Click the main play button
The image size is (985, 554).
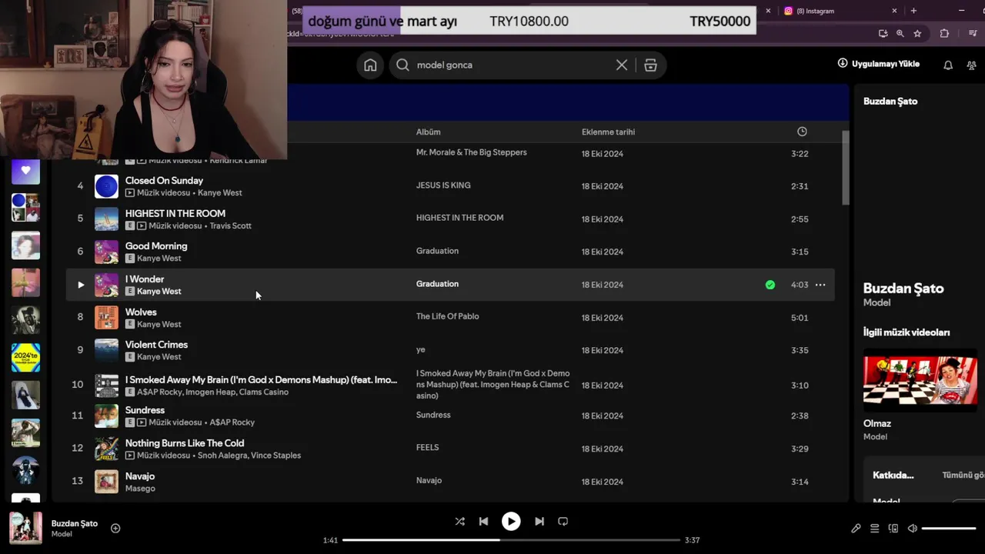(x=511, y=522)
